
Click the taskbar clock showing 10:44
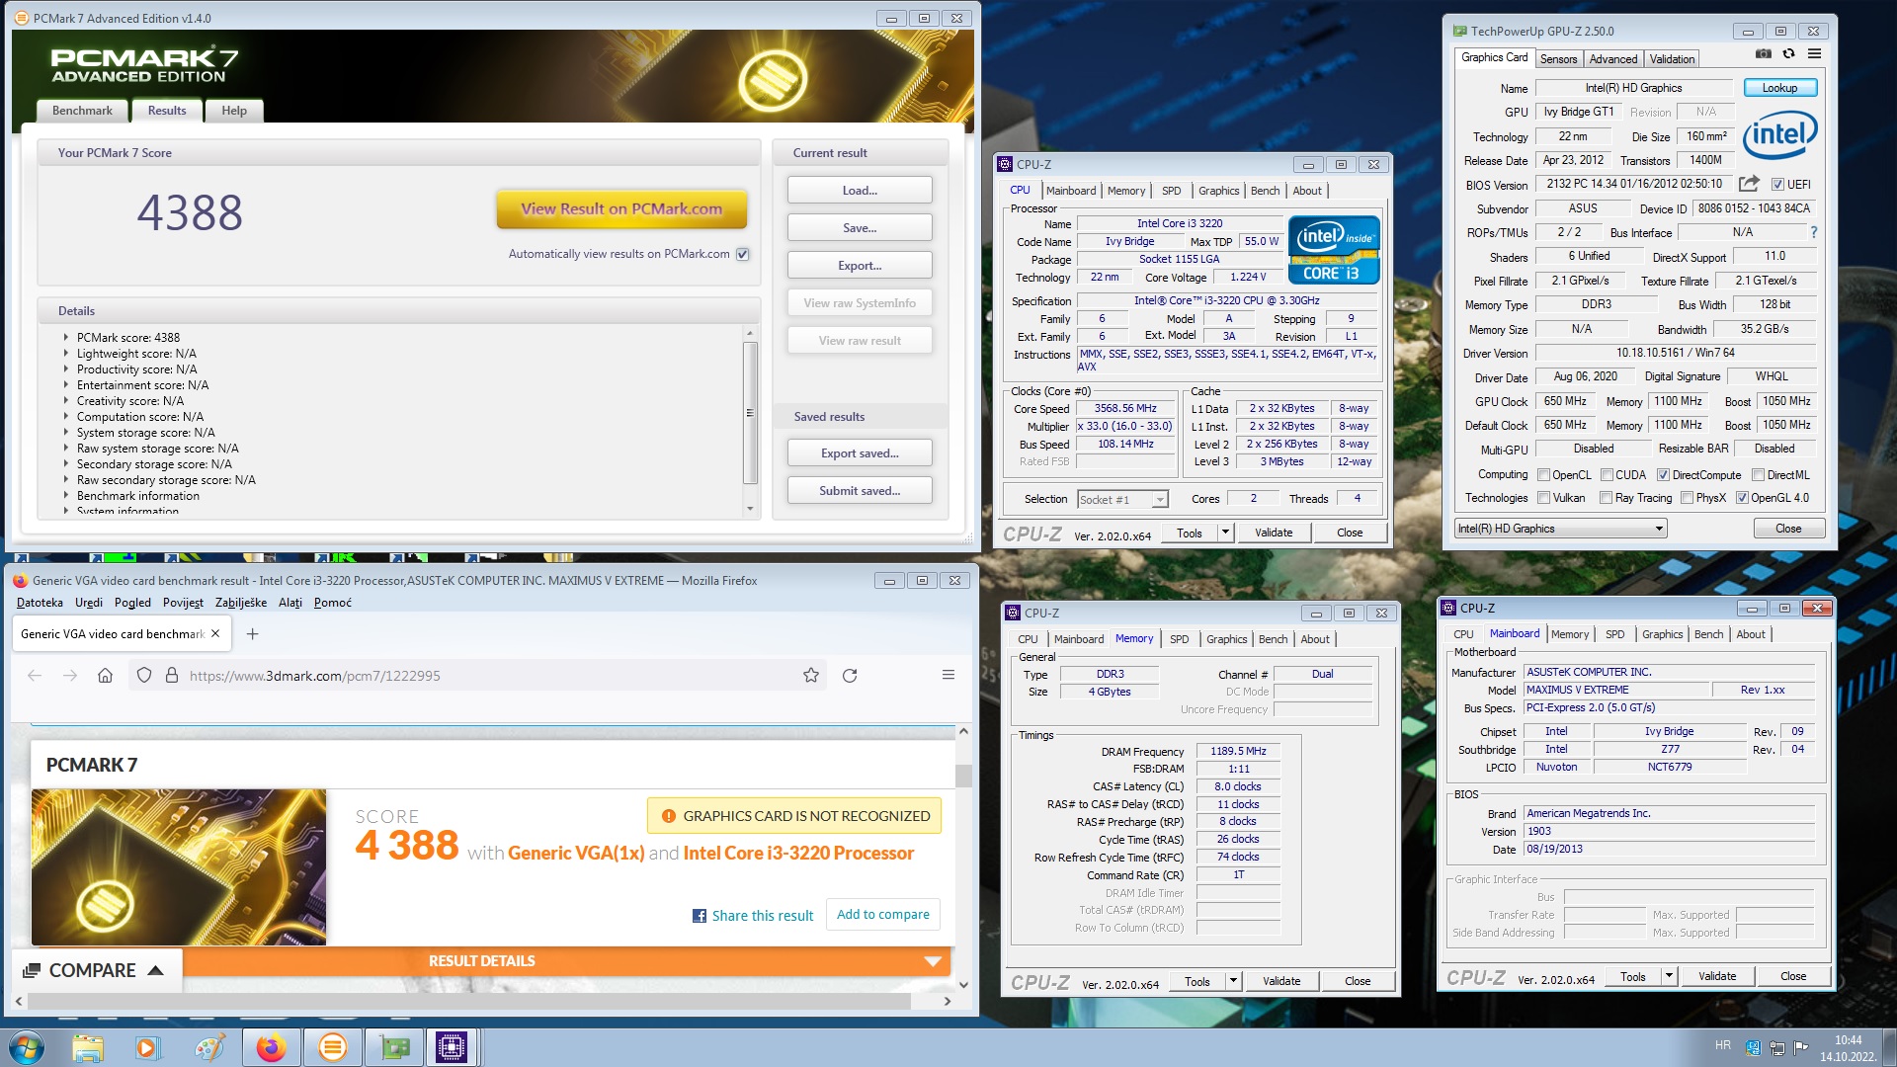point(1848,1048)
